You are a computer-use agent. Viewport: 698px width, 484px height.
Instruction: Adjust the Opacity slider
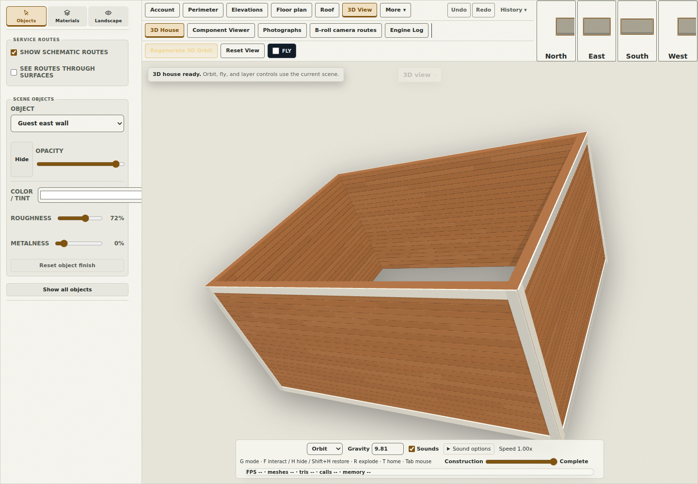80,164
